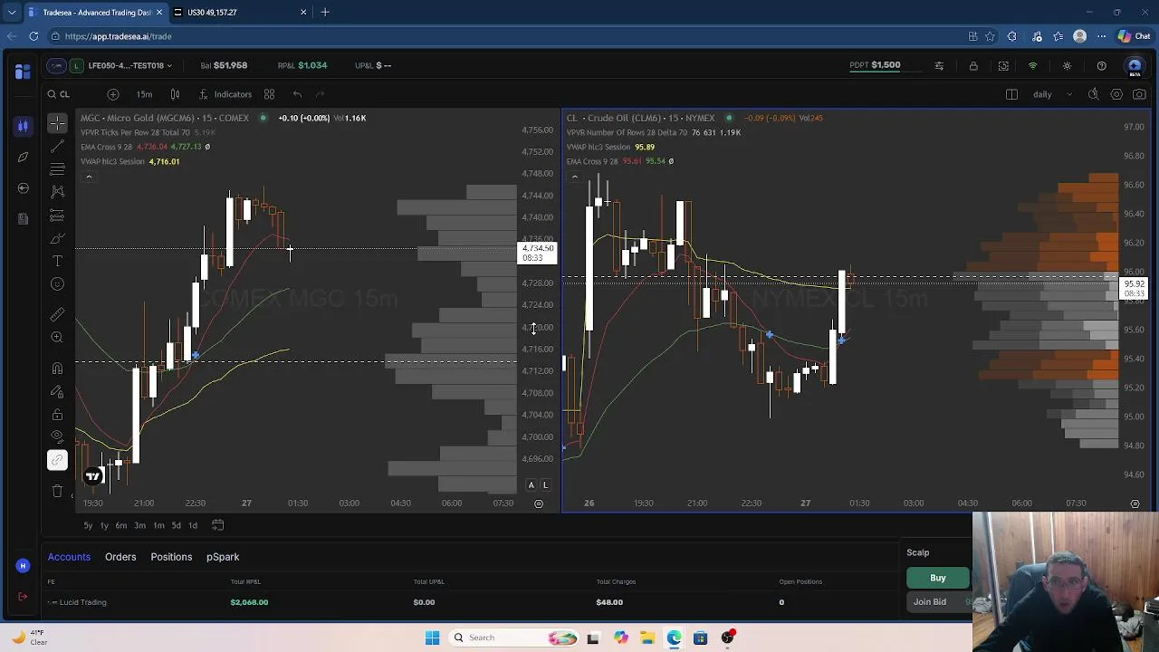The image size is (1159, 652).
Task: Open chart settings hexagon icon
Action: [x=1116, y=94]
